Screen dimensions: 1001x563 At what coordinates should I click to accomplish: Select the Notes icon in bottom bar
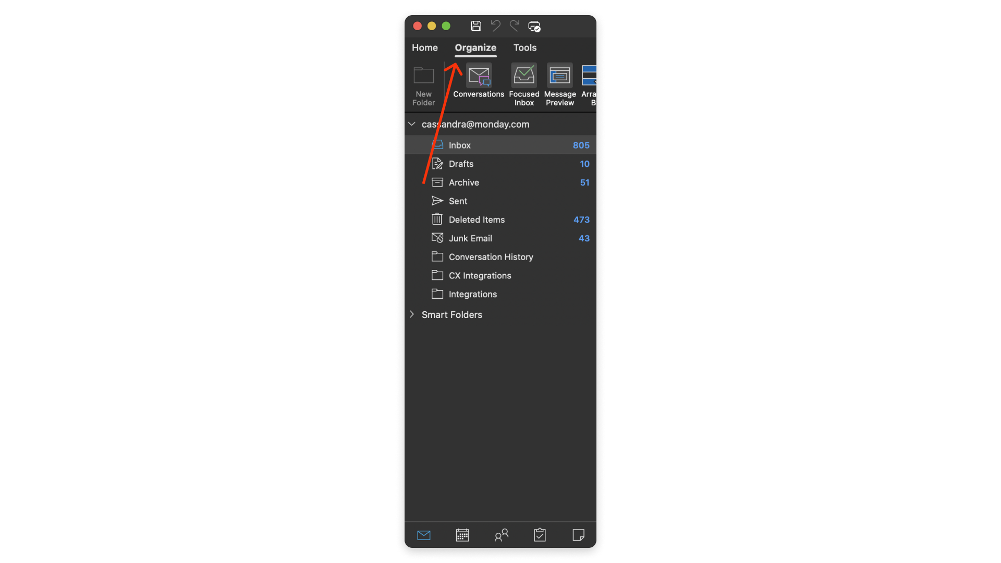coord(578,535)
